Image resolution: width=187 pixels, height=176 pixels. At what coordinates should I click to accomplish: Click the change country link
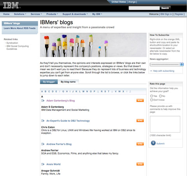tap(132, 2)
